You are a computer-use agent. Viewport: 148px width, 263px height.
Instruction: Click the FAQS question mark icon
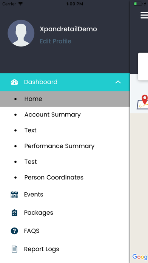coord(14,231)
